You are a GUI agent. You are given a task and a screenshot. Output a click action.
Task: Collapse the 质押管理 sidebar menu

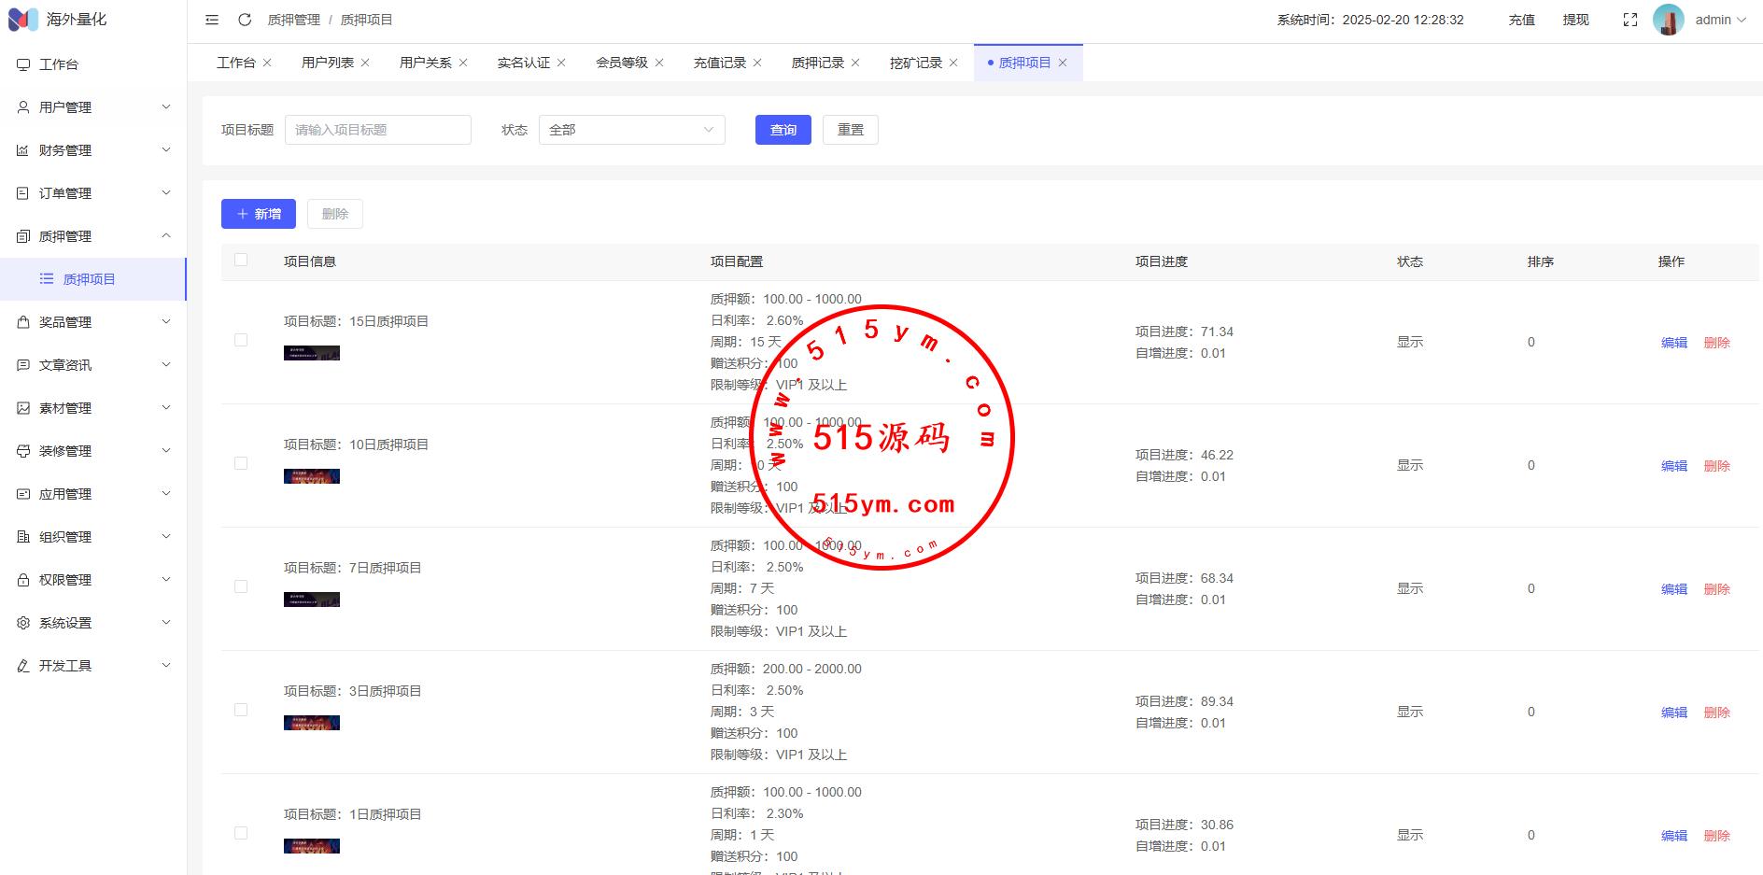(93, 236)
